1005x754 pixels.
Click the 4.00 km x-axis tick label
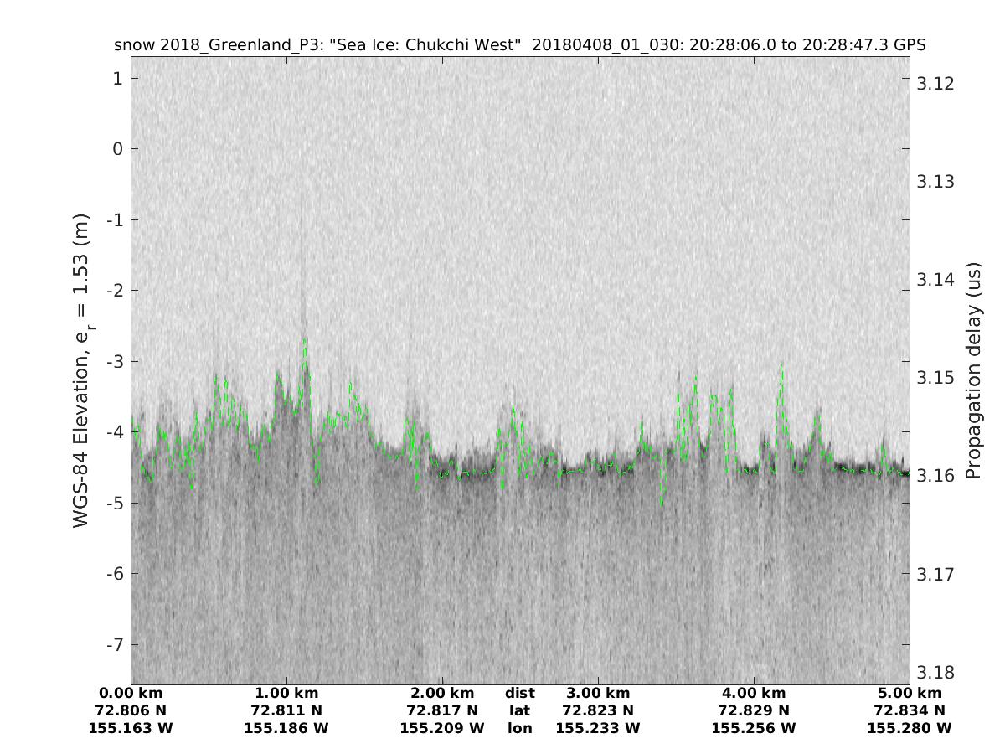point(754,694)
